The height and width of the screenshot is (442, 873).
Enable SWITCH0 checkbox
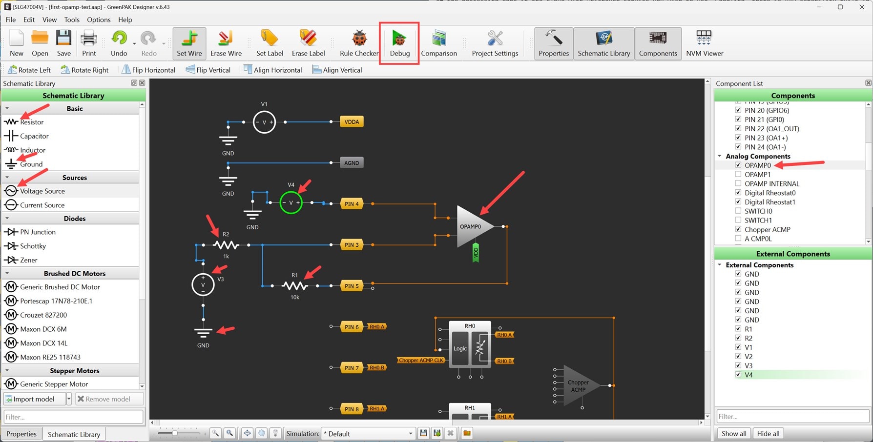pyautogui.click(x=738, y=211)
